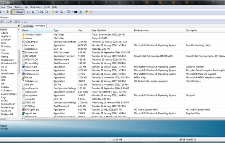Create a new folder with the toolbar icon
The height and width of the screenshot is (143, 225).
pyautogui.click(x=52, y=12)
